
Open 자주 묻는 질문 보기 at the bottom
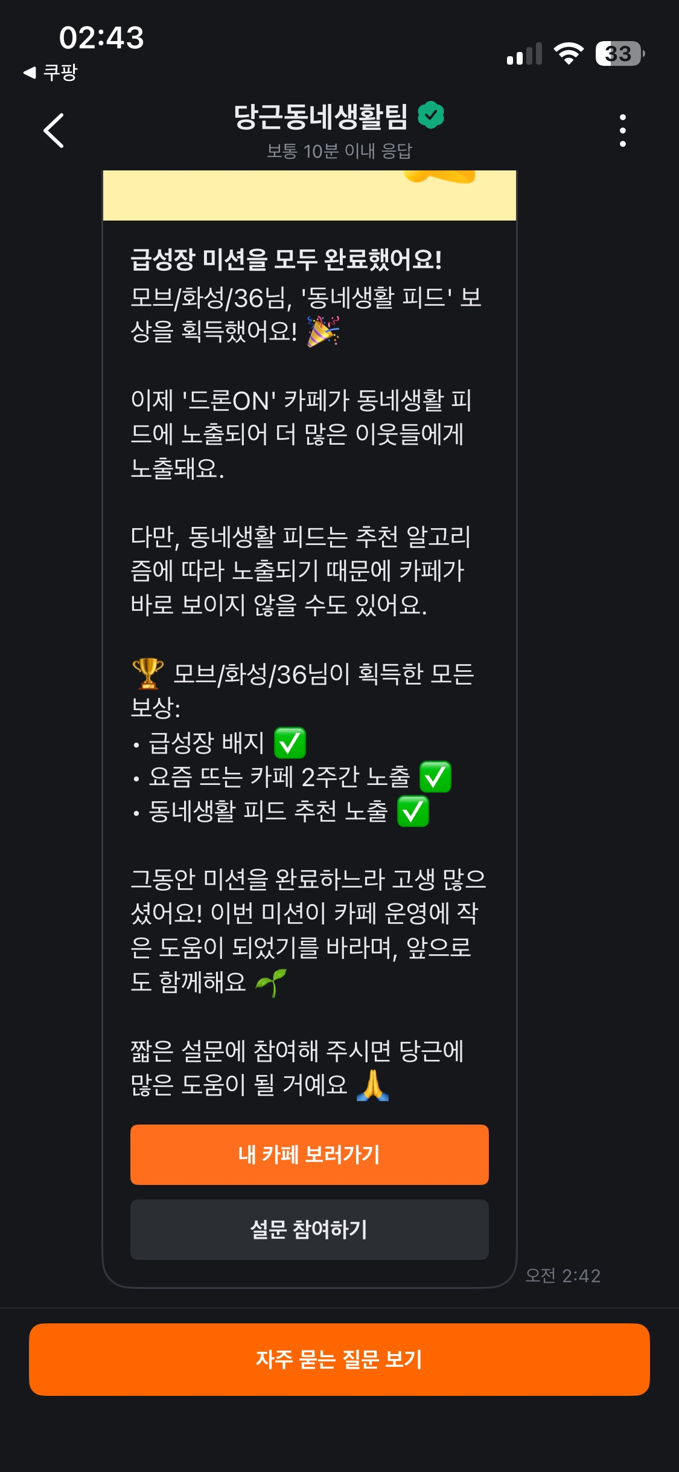(x=339, y=1359)
